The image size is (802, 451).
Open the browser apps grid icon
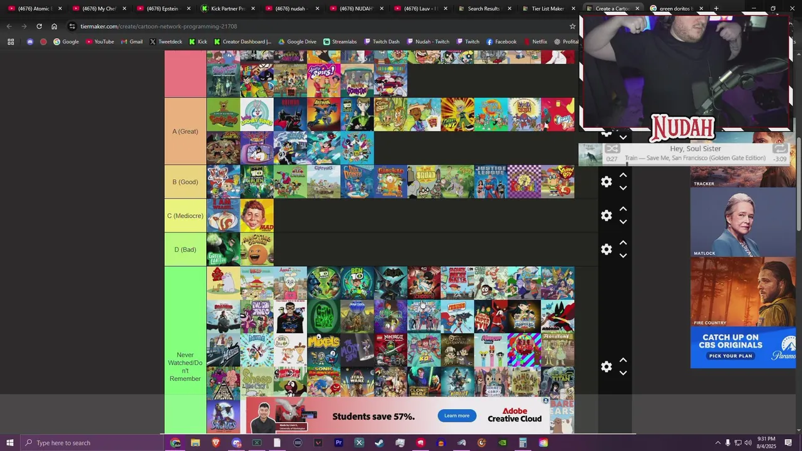point(11,42)
